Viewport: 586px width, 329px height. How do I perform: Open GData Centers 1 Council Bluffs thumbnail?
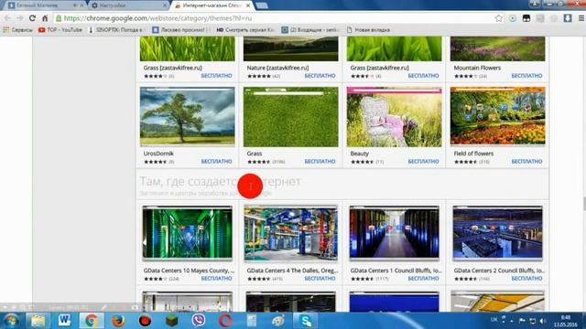pyautogui.click(x=394, y=233)
